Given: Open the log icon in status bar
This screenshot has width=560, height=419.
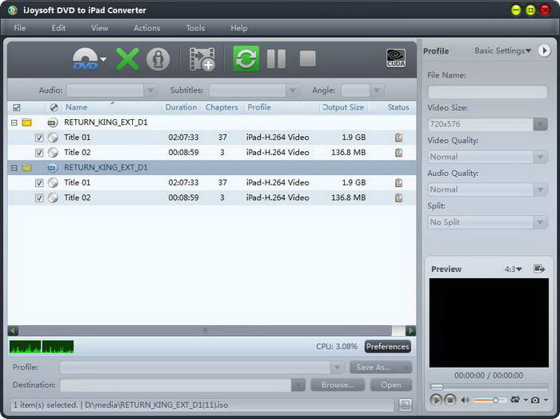Looking at the screenshot, I should [406, 405].
